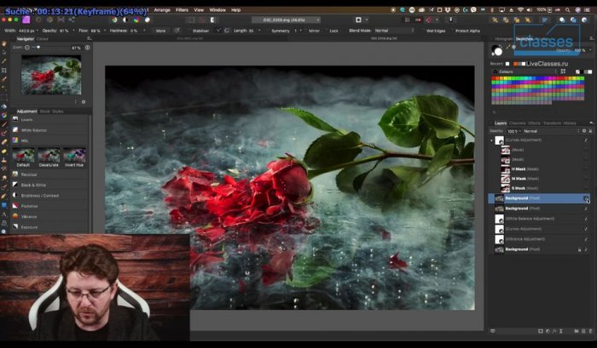Open the Blend Mode dropdown set to Normal
Screen dimensions: 597x348
coord(392,30)
